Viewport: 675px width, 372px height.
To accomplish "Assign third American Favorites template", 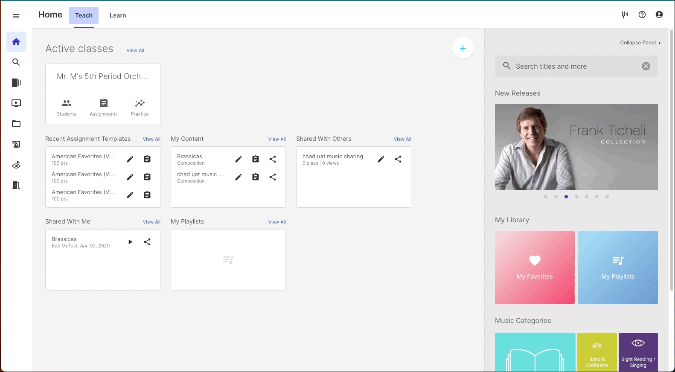I will 147,195.
